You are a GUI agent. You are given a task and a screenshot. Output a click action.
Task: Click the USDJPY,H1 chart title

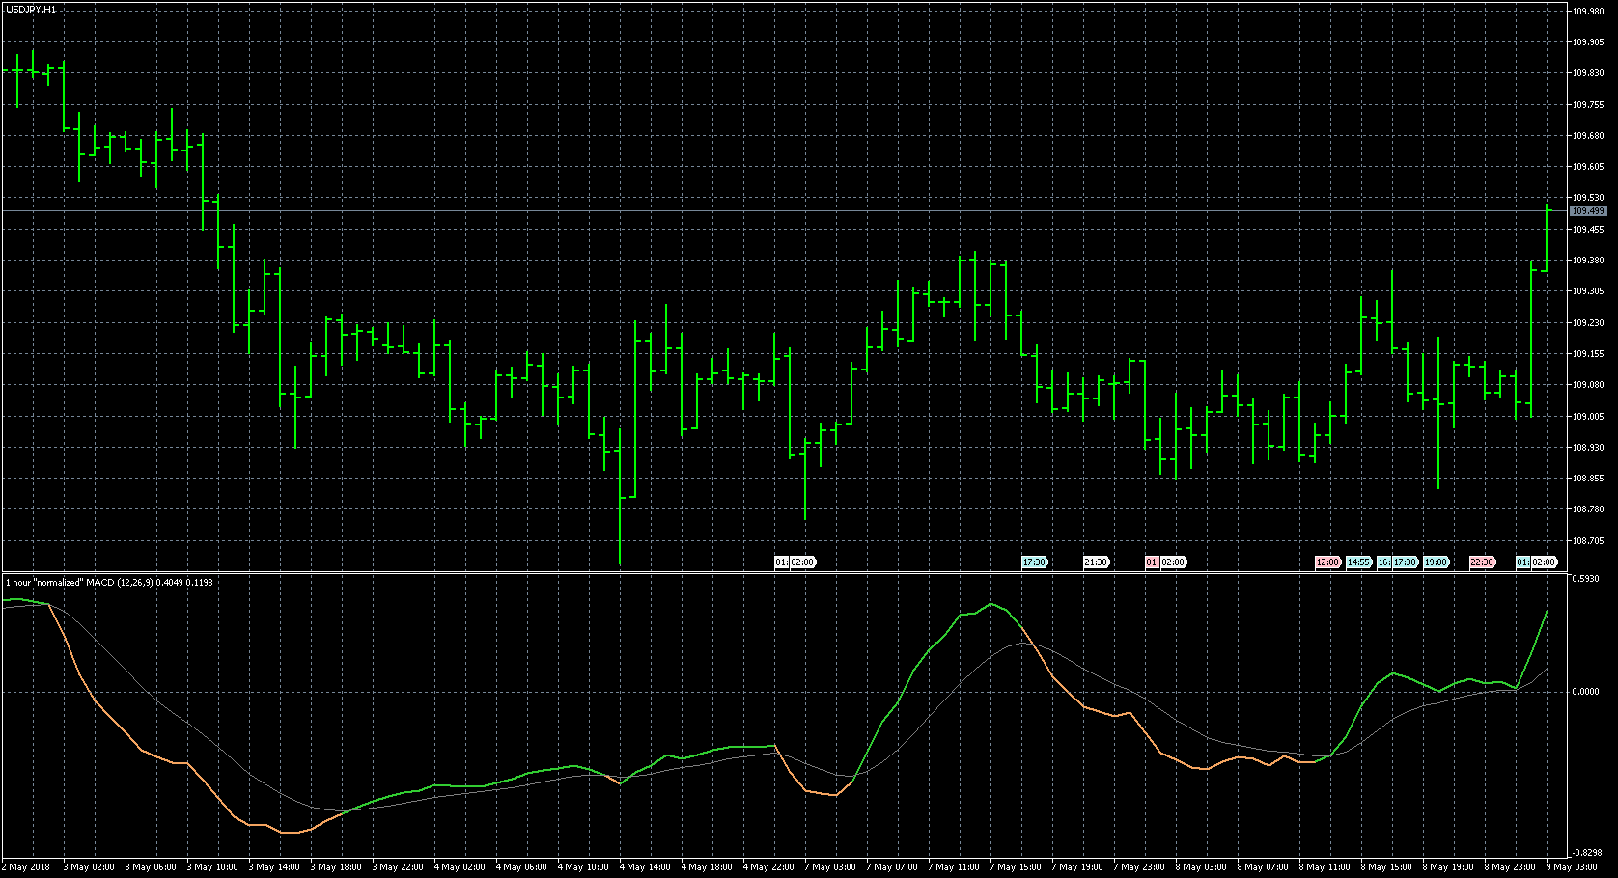tap(30, 9)
